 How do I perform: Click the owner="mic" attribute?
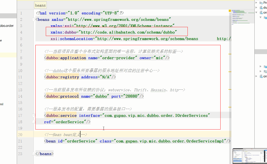(152, 58)
